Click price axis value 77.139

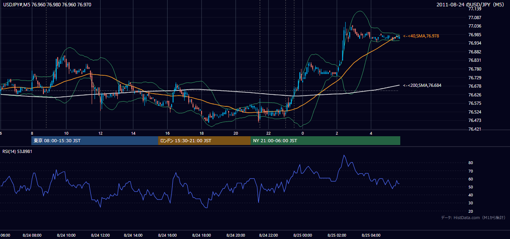[474, 9]
